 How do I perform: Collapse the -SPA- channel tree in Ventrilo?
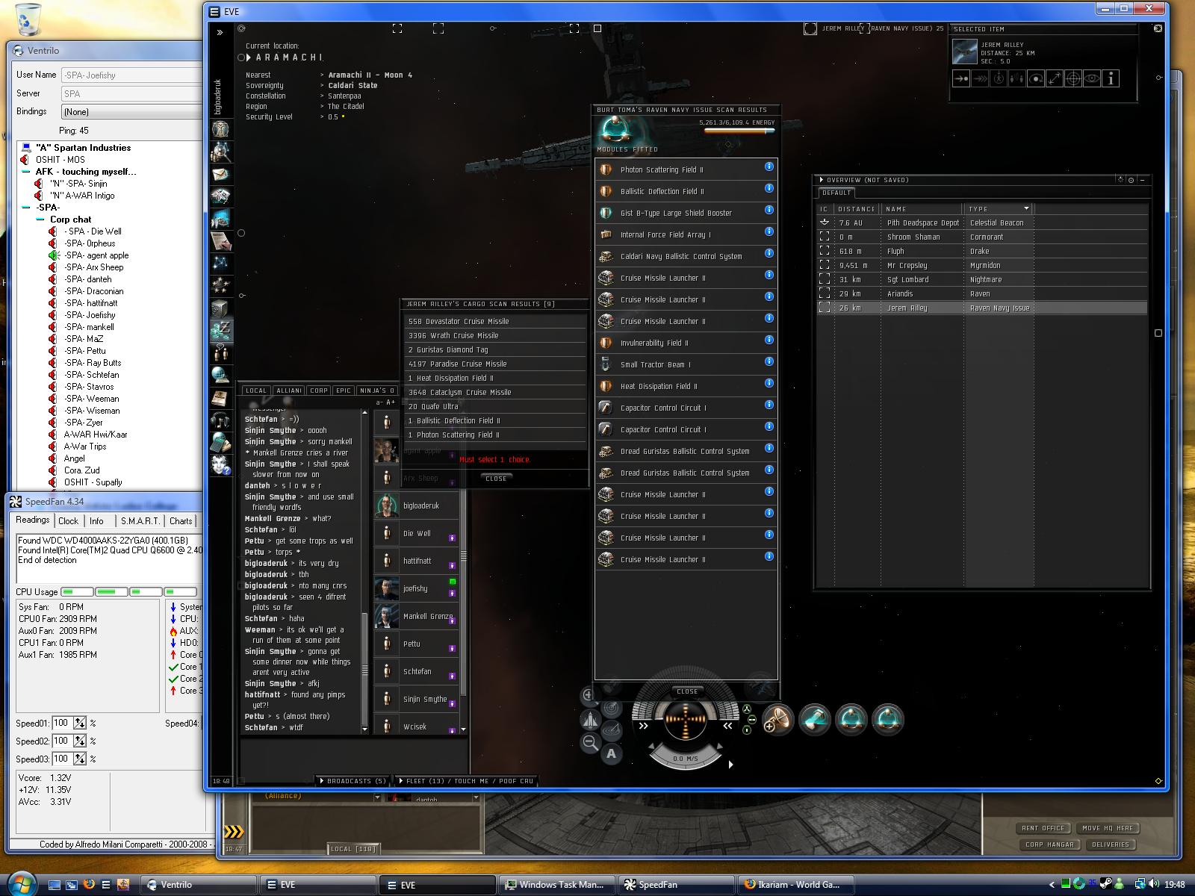(27, 208)
